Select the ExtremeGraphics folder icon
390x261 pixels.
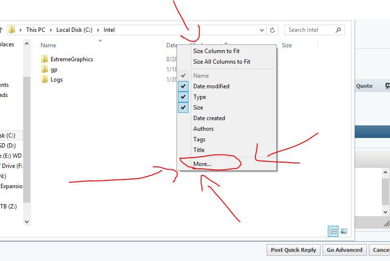click(45, 59)
